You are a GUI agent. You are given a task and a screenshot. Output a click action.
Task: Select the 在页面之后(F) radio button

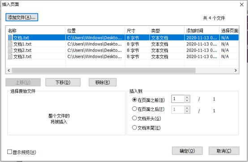(134, 109)
